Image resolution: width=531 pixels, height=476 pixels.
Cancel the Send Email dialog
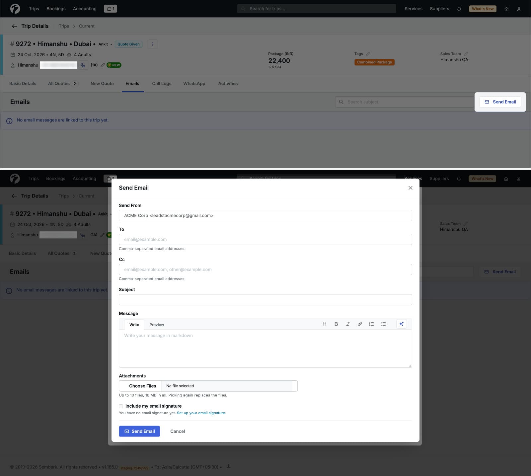(x=178, y=431)
